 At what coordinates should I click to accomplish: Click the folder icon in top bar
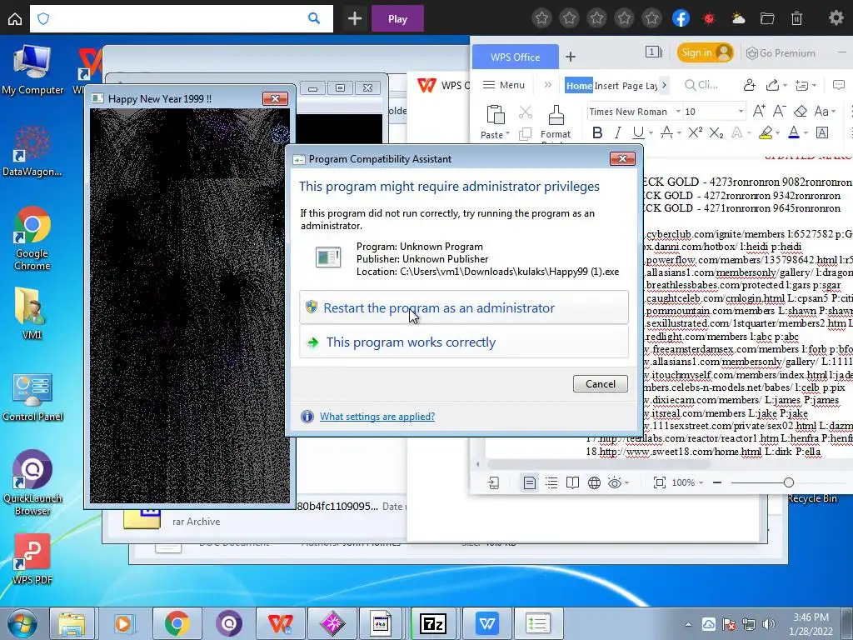click(767, 18)
